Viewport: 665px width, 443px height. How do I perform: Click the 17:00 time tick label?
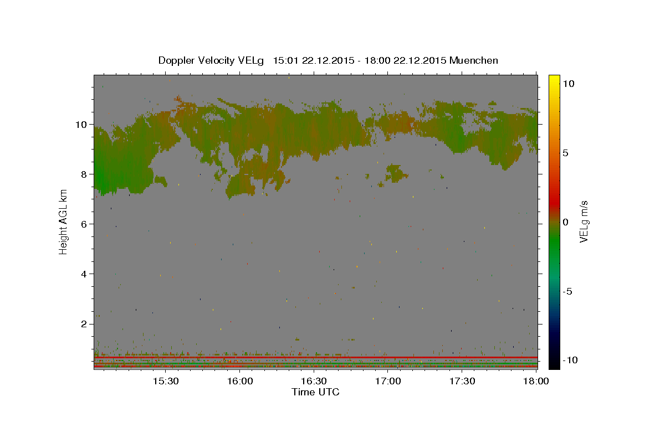pyautogui.click(x=388, y=381)
